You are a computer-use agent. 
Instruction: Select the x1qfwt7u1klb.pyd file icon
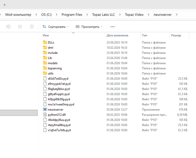45,130
